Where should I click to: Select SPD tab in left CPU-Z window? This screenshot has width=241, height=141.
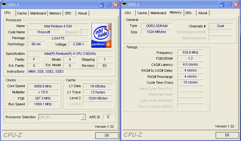tap(68, 13)
